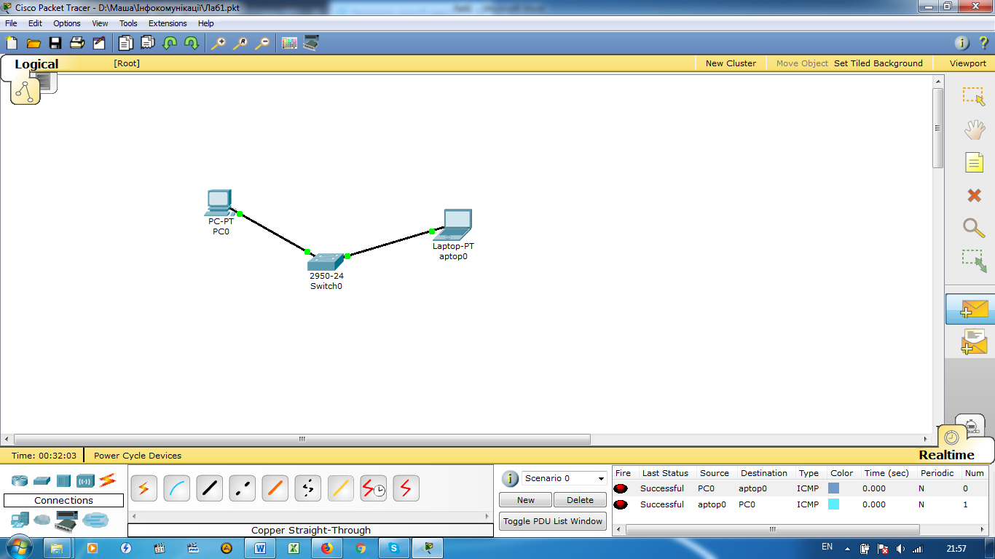This screenshot has width=995, height=559.
Task: Activate the Select tool
Action: [974, 97]
